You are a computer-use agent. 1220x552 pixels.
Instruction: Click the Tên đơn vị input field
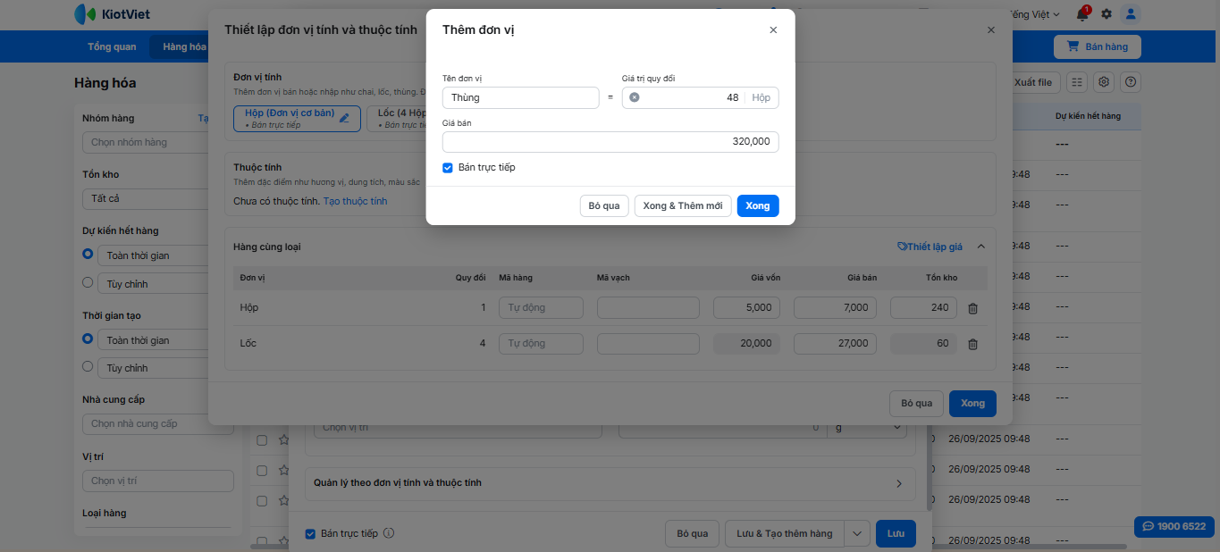coord(520,97)
